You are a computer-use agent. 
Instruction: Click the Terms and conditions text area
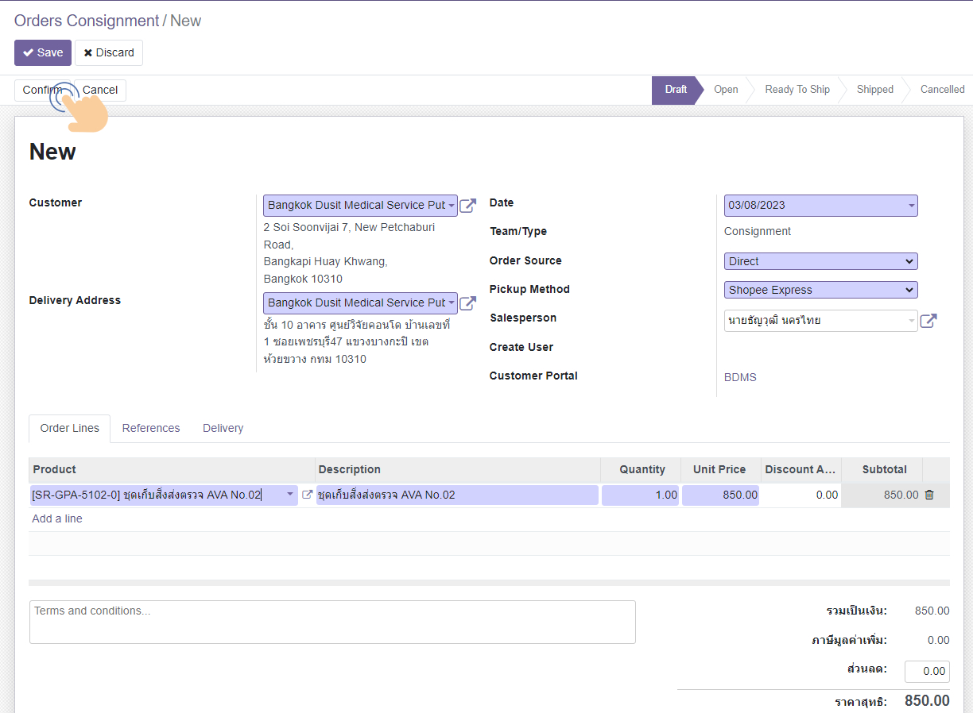332,622
